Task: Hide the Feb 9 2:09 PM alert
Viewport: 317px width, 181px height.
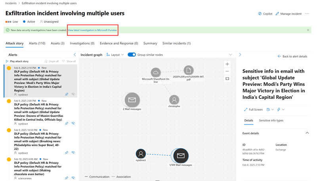Action: coord(73,124)
